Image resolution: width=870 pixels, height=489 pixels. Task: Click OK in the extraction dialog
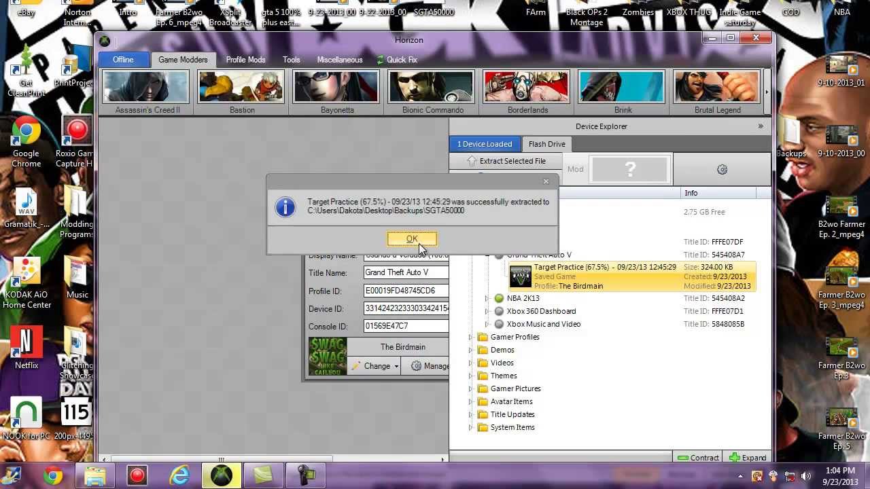coord(412,239)
